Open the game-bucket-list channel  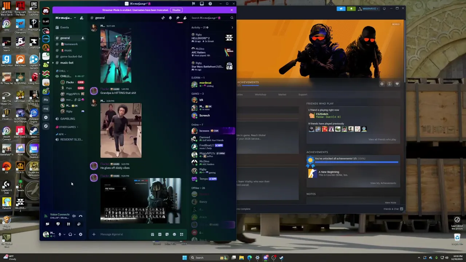click(x=70, y=56)
